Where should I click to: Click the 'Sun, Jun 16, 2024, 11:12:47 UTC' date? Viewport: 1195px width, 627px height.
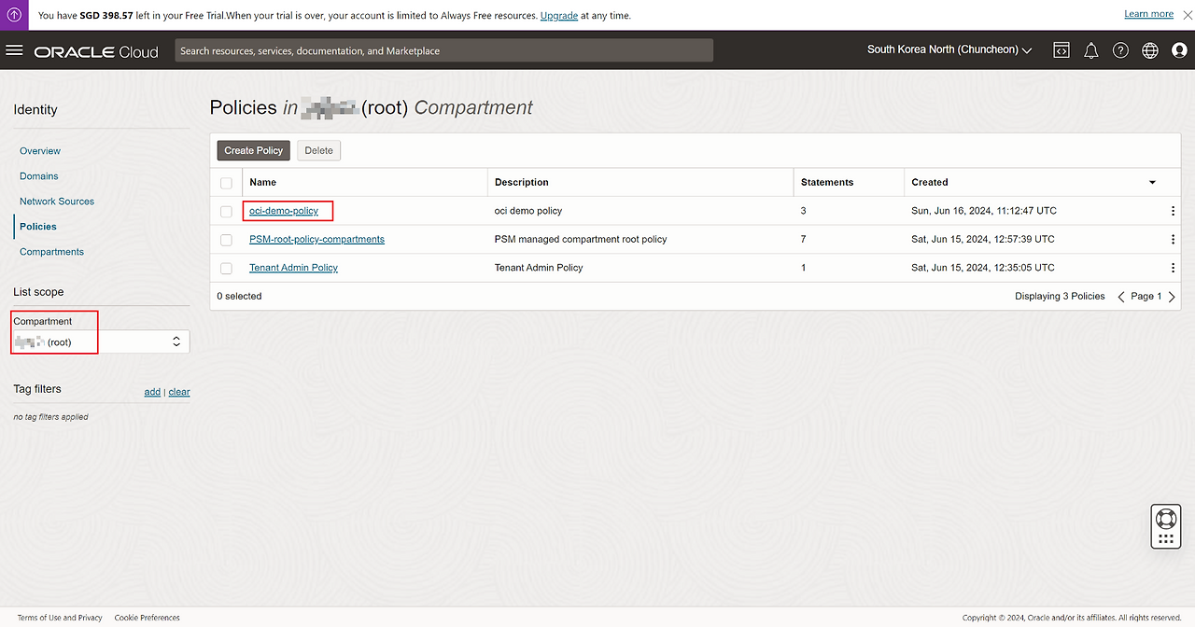984,211
